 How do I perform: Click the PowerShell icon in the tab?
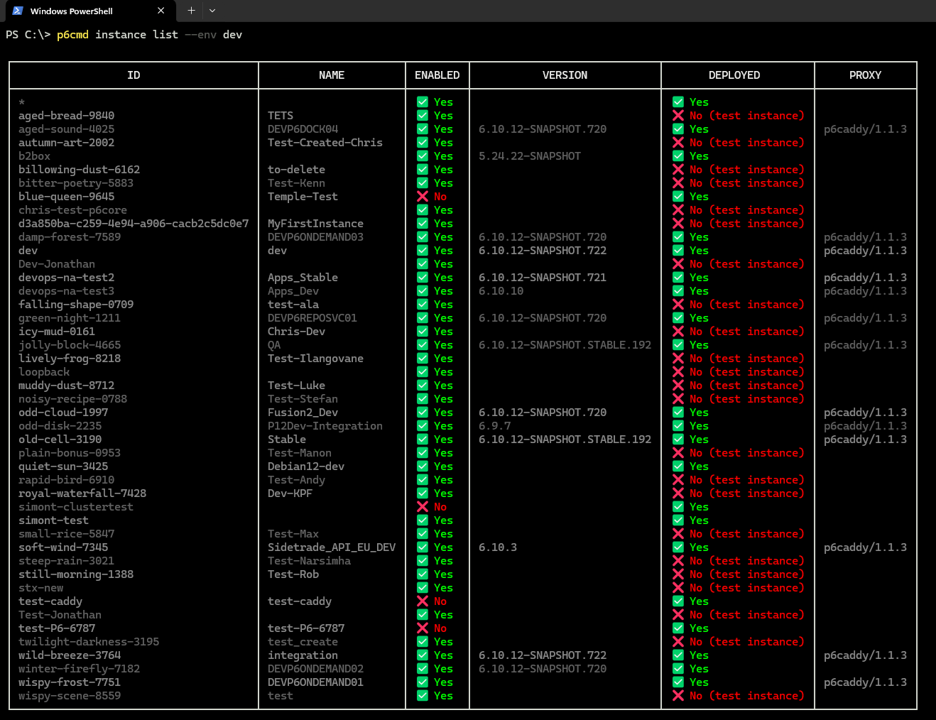point(18,11)
